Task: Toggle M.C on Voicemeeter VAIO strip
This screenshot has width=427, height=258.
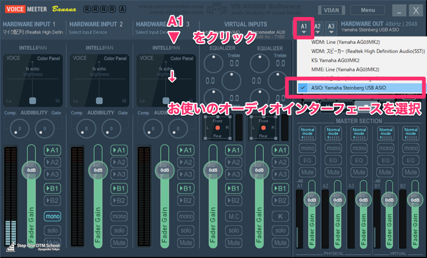Action: pyautogui.click(x=234, y=216)
